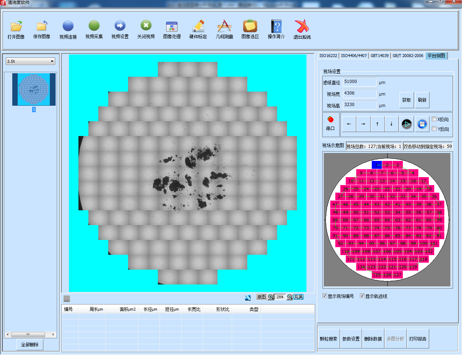Click the 颗粒搜索 particle search button

pos(328,339)
